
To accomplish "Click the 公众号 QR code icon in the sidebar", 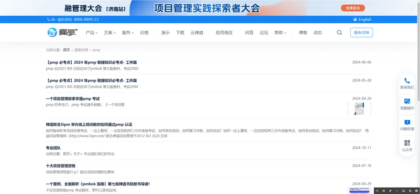I will [407, 143].
